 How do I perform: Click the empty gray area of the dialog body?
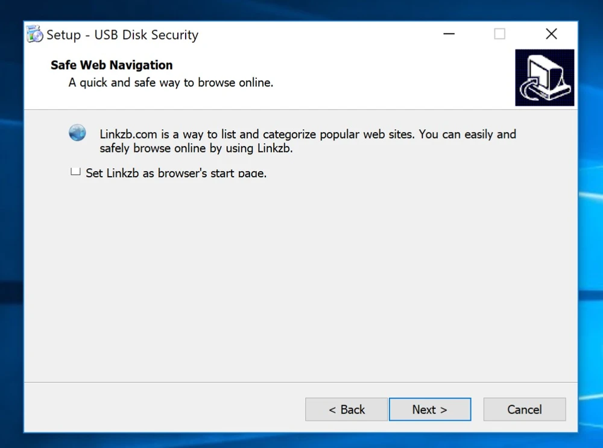click(x=301, y=277)
